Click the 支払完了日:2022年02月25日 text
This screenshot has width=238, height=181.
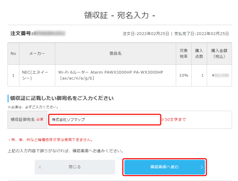201,34
